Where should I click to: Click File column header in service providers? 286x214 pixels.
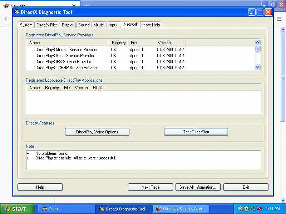click(141, 43)
